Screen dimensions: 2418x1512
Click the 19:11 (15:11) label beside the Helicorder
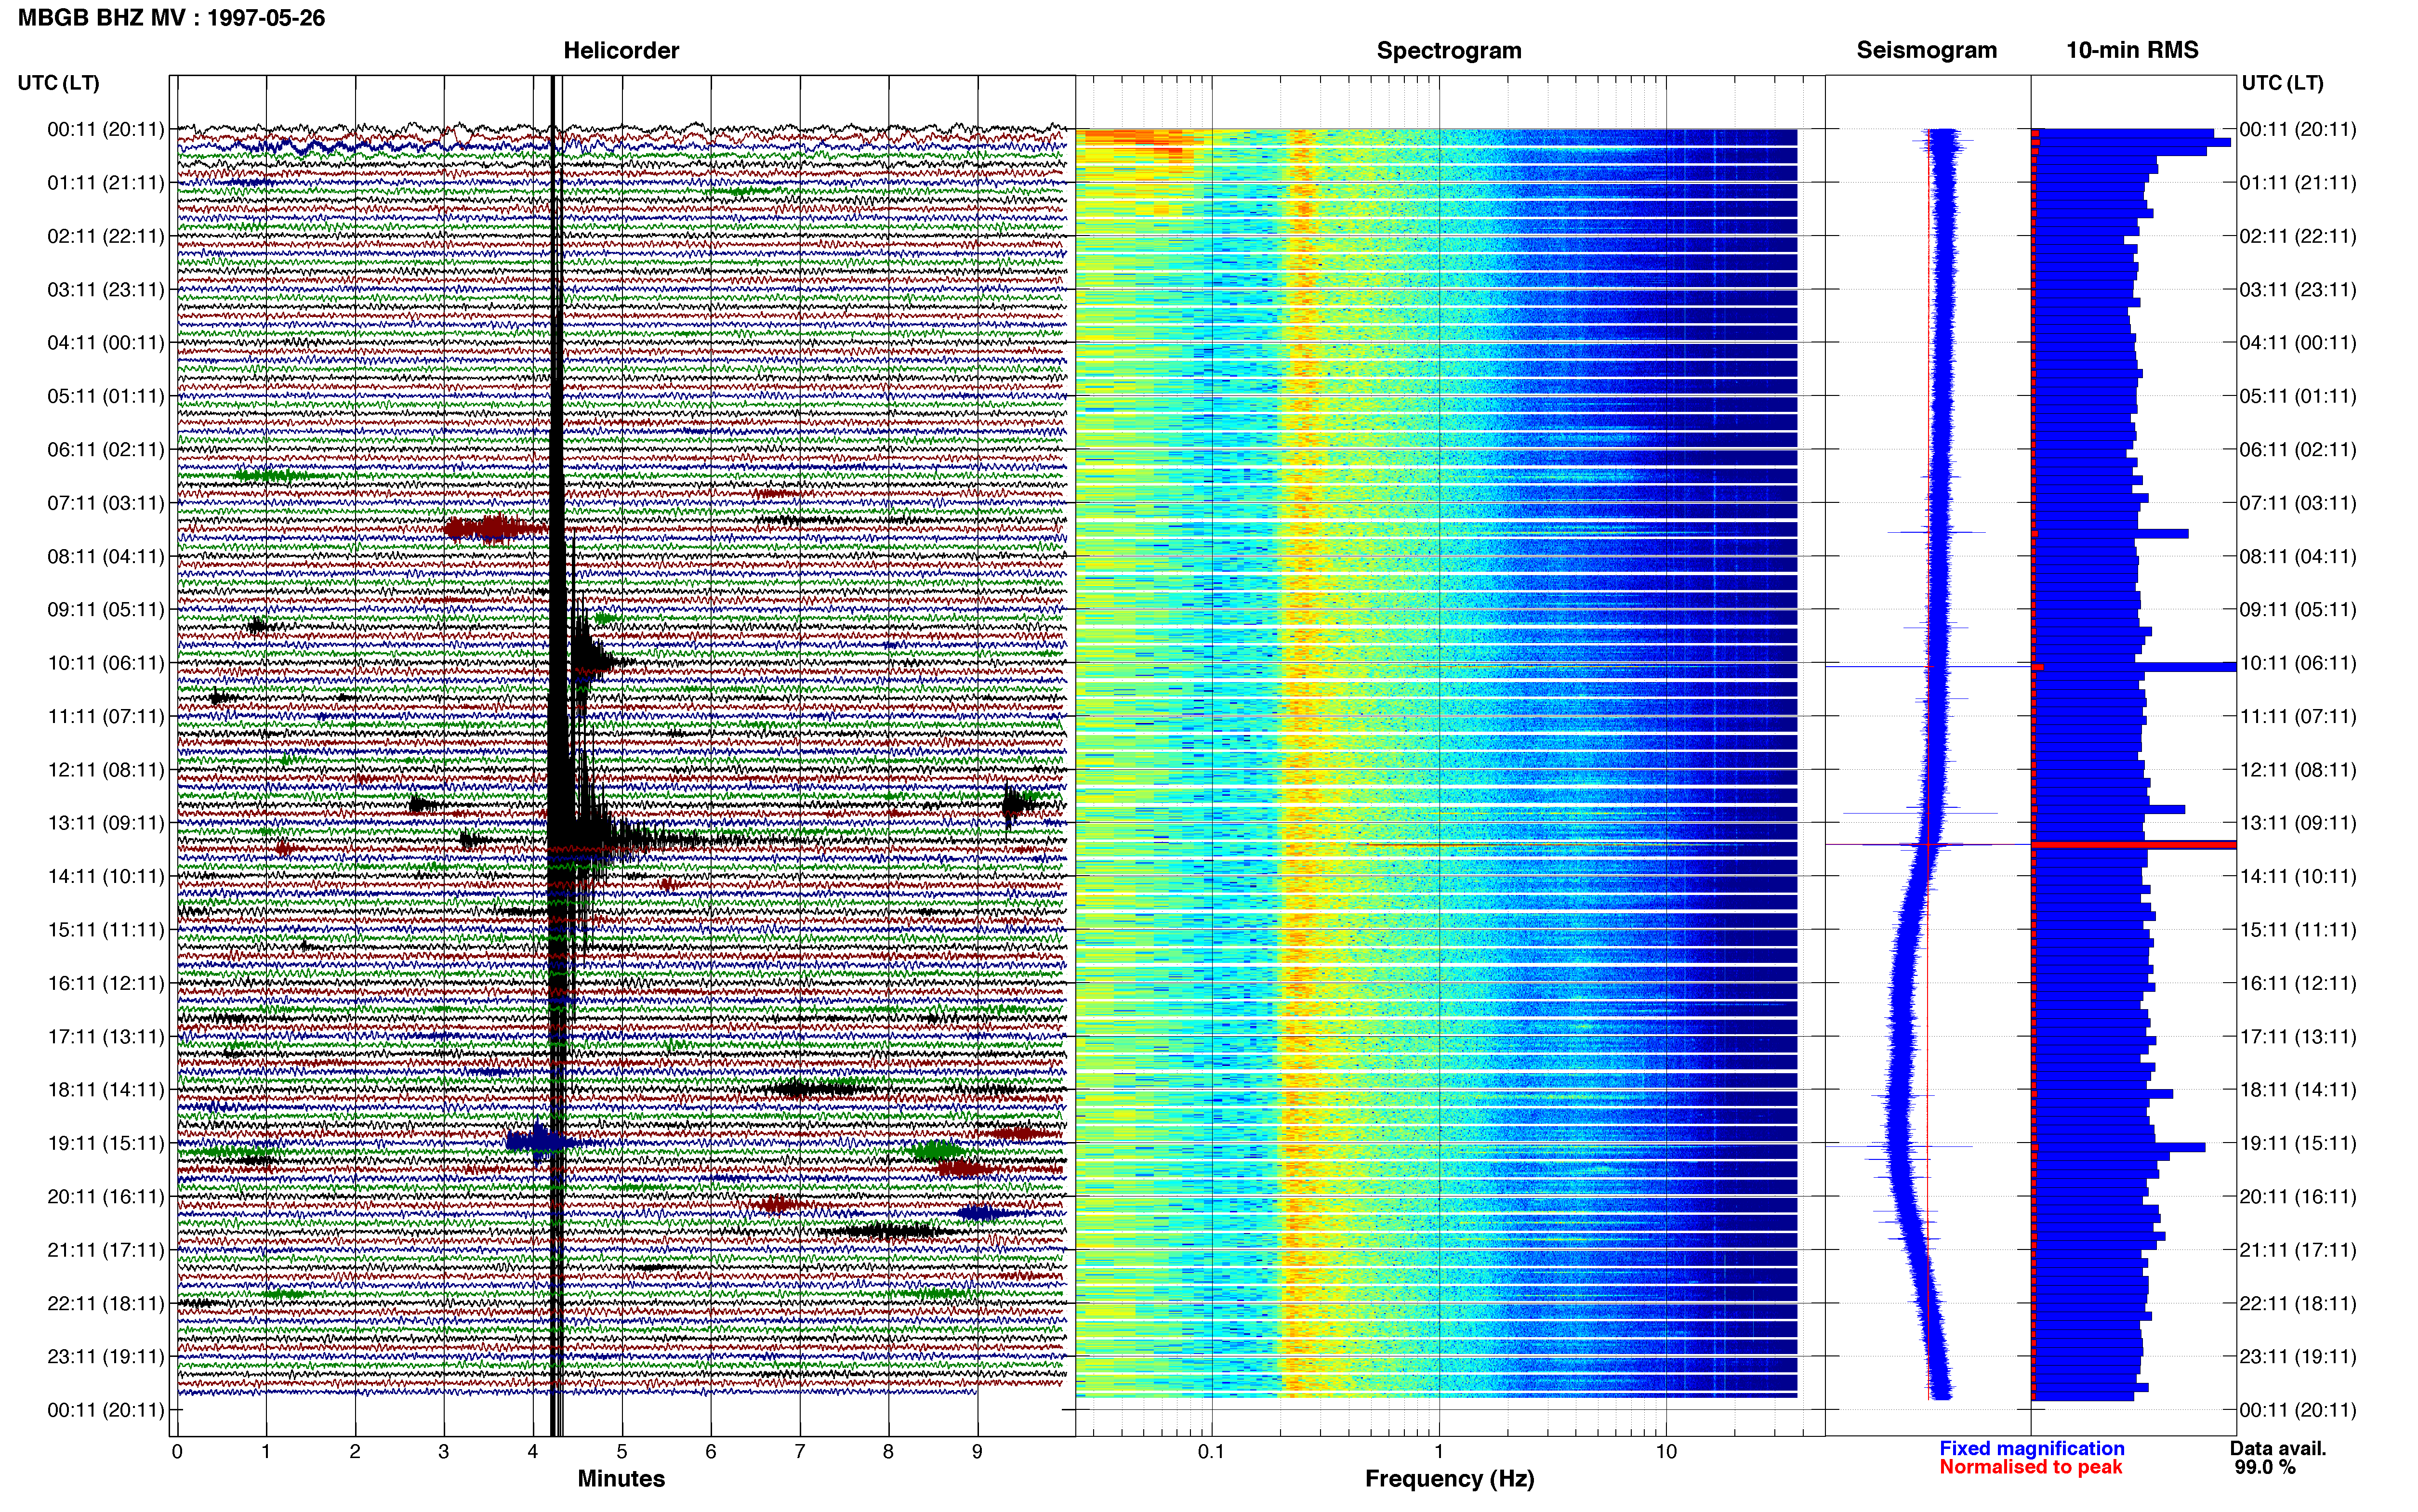click(x=106, y=1143)
